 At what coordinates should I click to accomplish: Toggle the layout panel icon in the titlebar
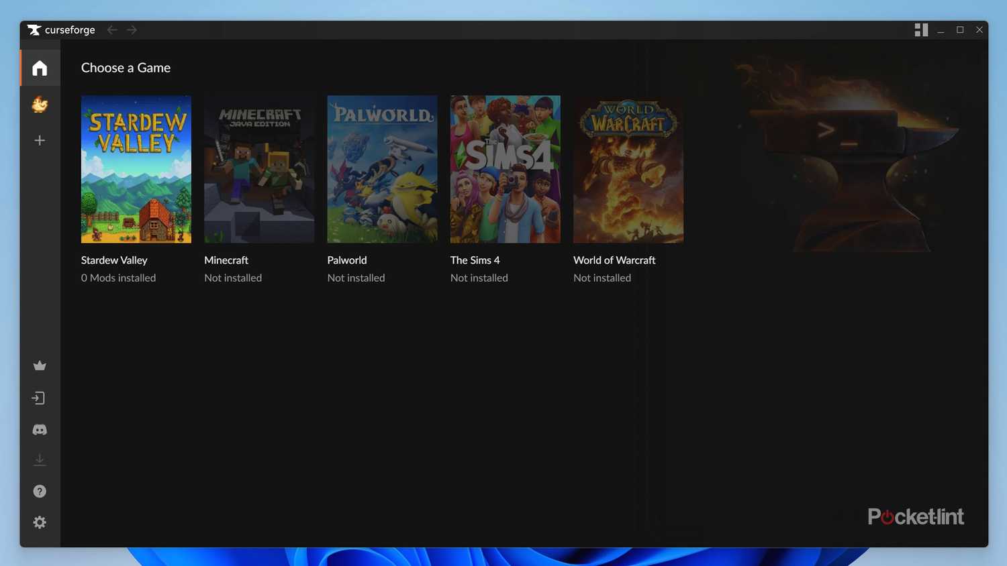[921, 30]
